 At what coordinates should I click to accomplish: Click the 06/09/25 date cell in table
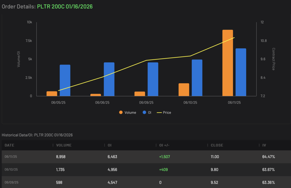coord(11,182)
